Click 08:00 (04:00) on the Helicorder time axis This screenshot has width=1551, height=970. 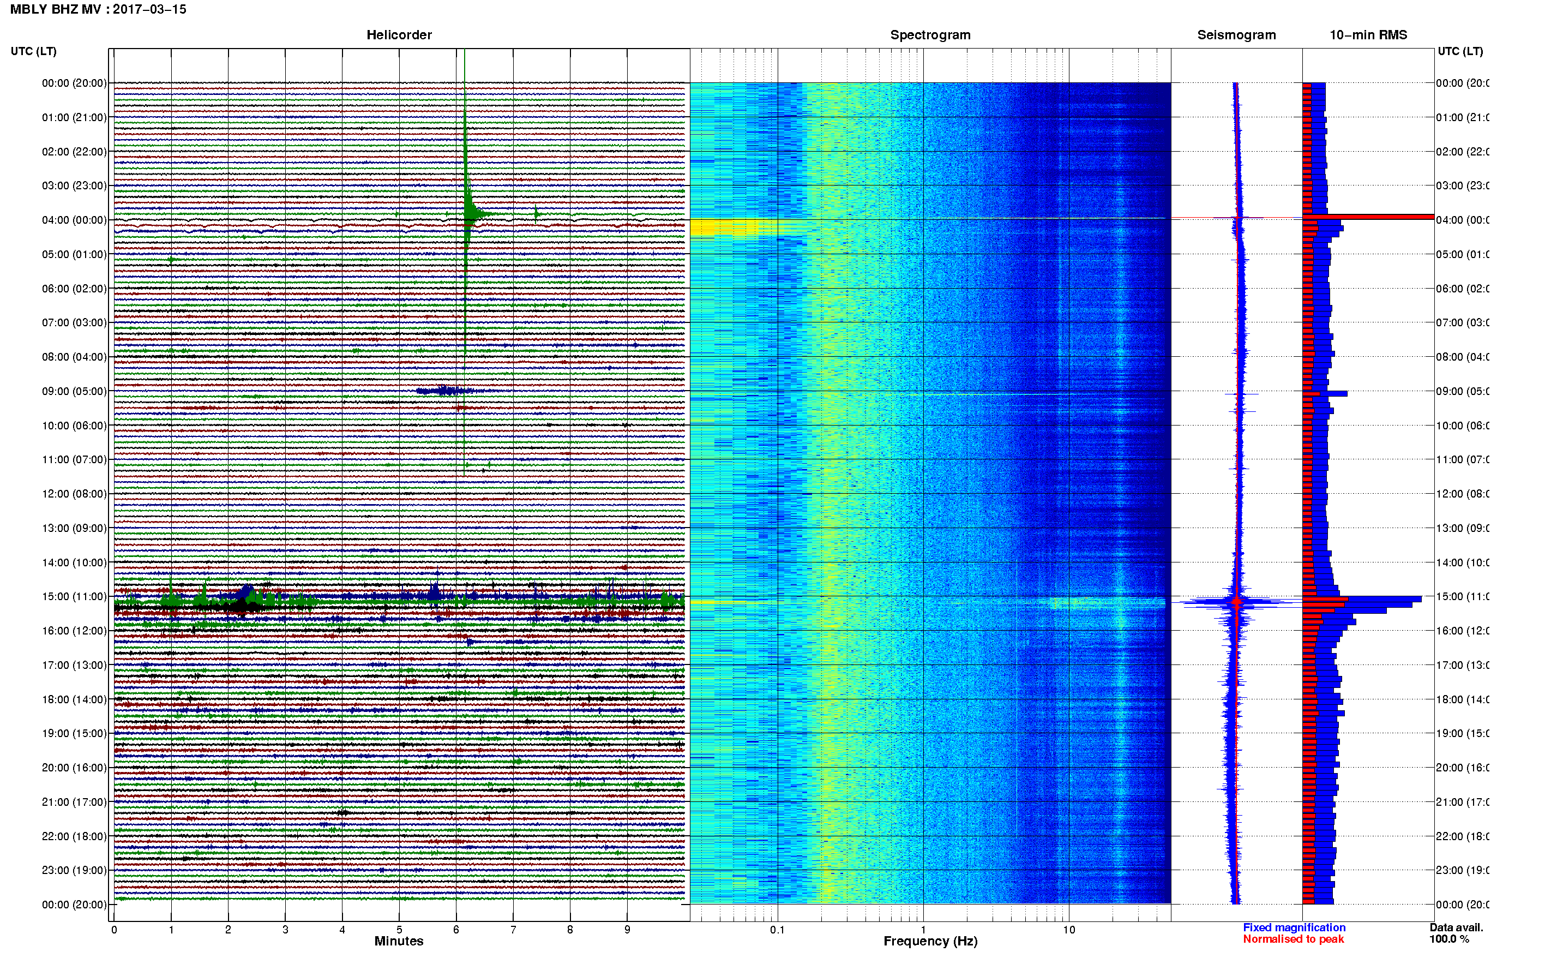pos(74,357)
